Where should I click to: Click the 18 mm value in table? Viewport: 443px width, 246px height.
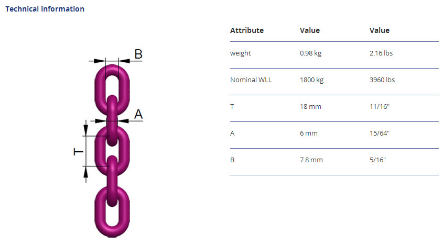(310, 107)
